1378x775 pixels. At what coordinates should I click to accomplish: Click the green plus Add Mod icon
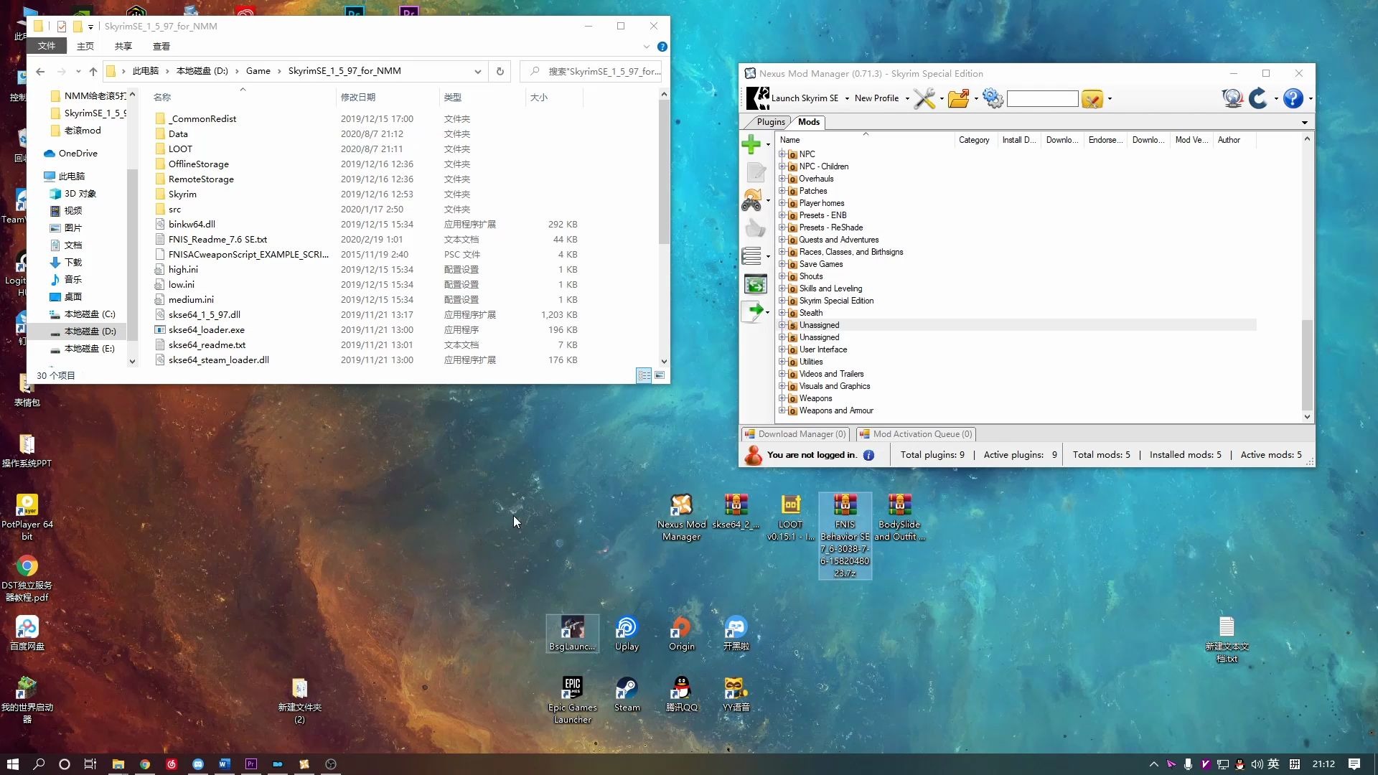click(751, 144)
